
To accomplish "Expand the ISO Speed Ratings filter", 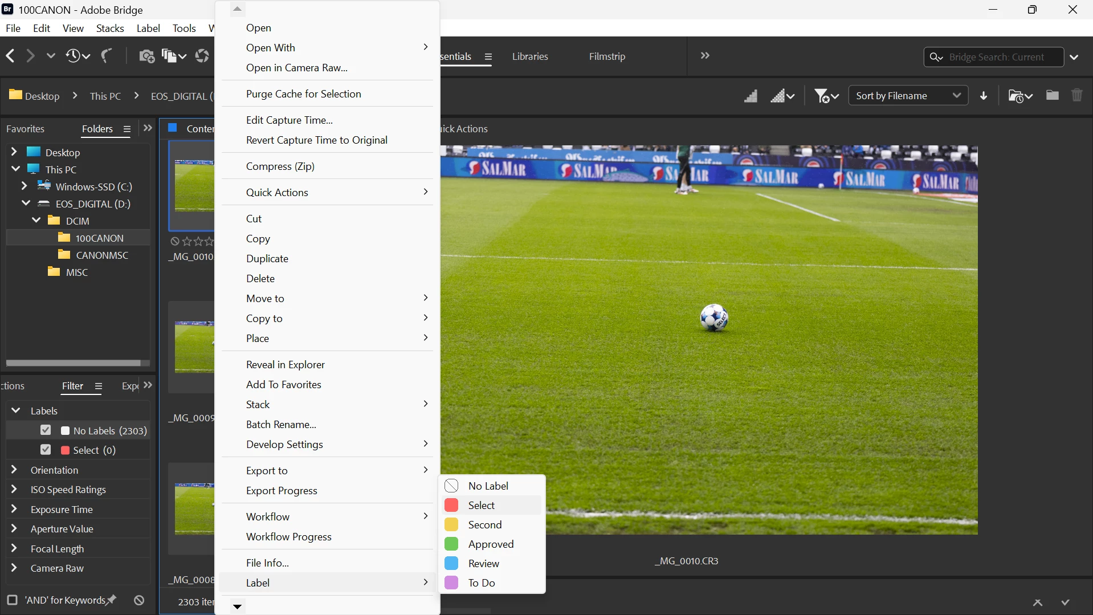I will [14, 489].
